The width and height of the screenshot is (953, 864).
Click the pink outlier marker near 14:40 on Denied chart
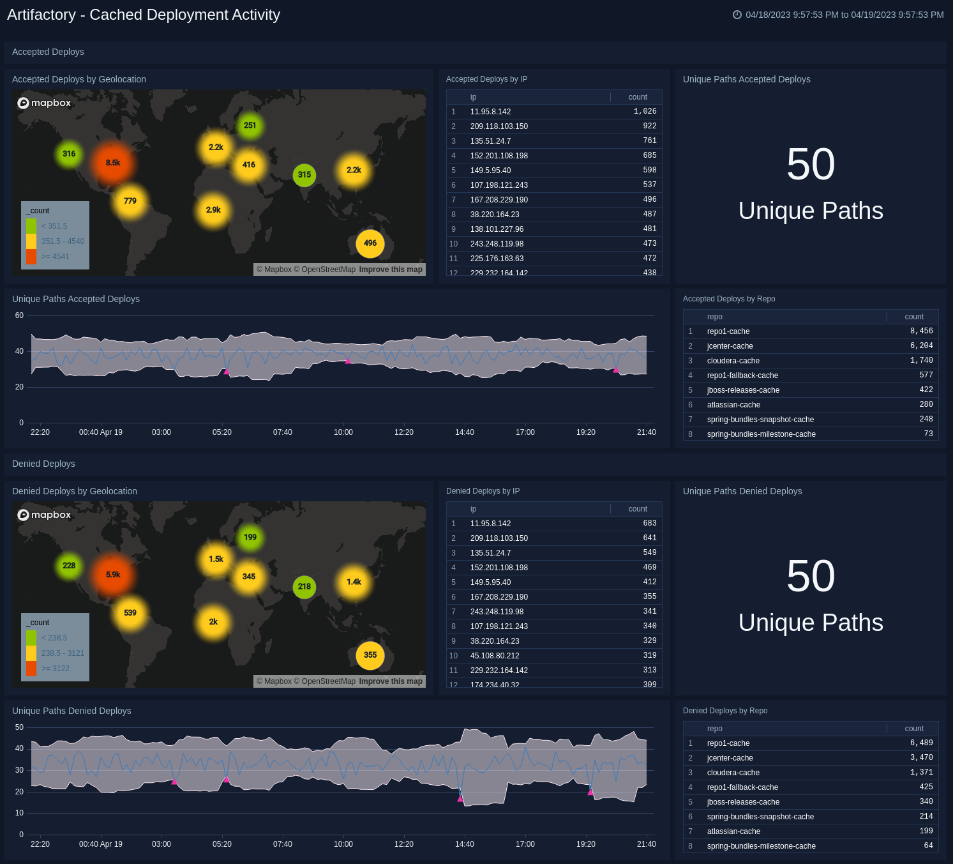(460, 798)
